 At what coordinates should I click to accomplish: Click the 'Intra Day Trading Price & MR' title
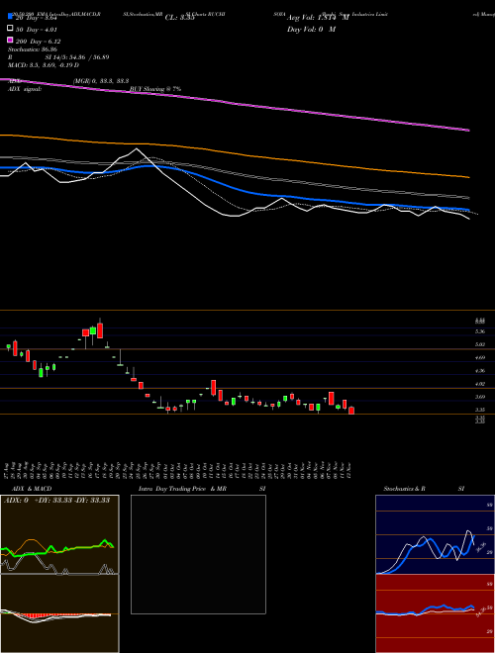pos(182,489)
